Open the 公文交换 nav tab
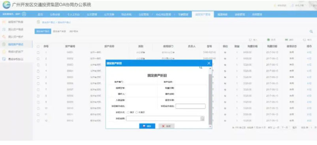 [109, 15]
